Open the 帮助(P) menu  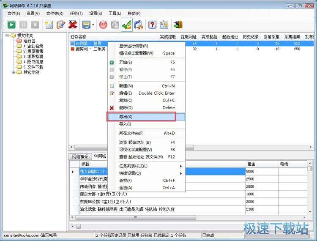[x=134, y=14]
